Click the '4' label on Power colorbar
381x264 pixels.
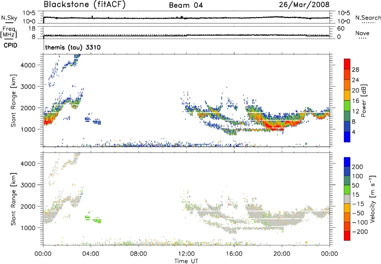point(353,132)
